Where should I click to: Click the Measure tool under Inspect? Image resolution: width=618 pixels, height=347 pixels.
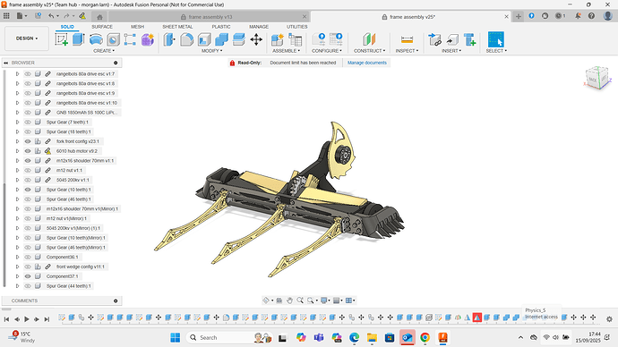407,39
